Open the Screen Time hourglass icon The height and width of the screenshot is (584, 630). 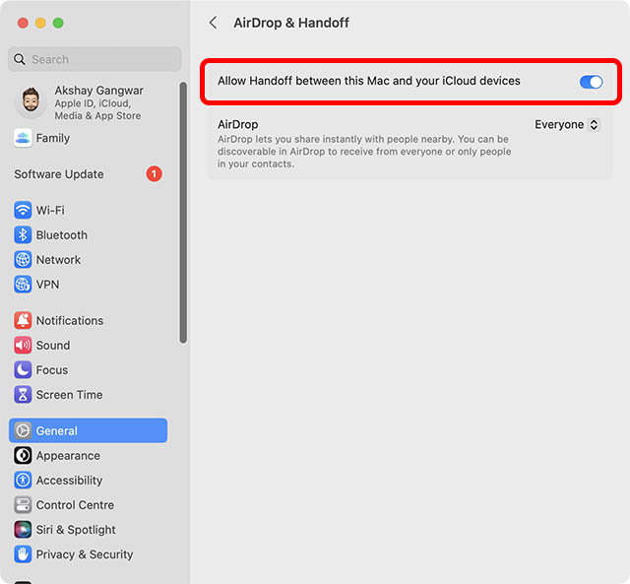(23, 395)
